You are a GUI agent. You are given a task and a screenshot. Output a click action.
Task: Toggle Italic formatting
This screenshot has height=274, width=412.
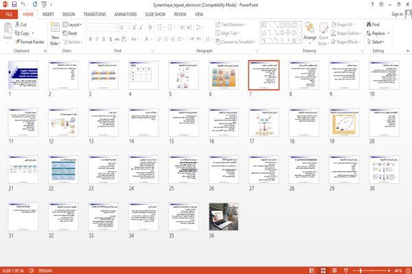(97, 39)
